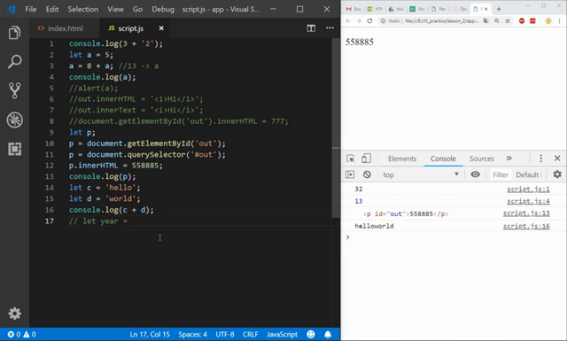
Task: Click the Ln 17, Col 15 position indicator
Action: (150, 334)
